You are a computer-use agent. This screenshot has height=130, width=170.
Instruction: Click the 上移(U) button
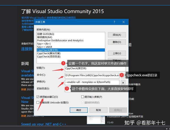117,53
